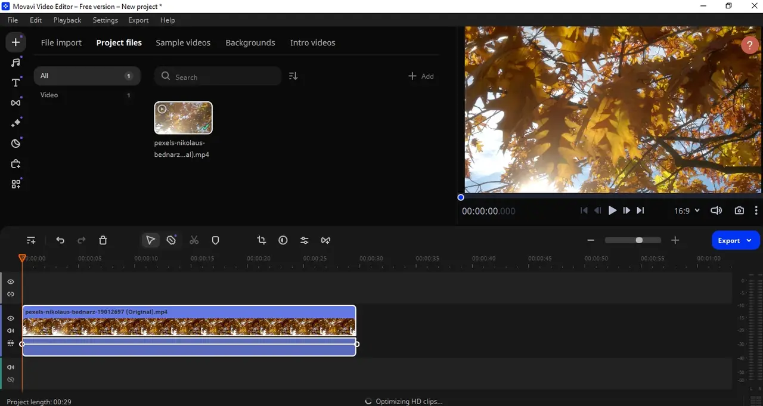Image resolution: width=763 pixels, height=406 pixels.
Task: Click the scissors split icon
Action: [x=194, y=240]
